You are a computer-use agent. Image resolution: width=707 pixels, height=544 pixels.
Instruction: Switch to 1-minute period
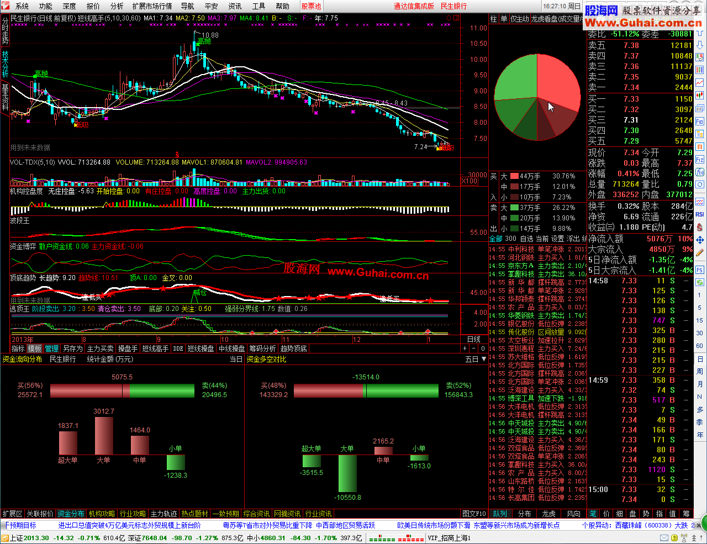(x=700, y=295)
